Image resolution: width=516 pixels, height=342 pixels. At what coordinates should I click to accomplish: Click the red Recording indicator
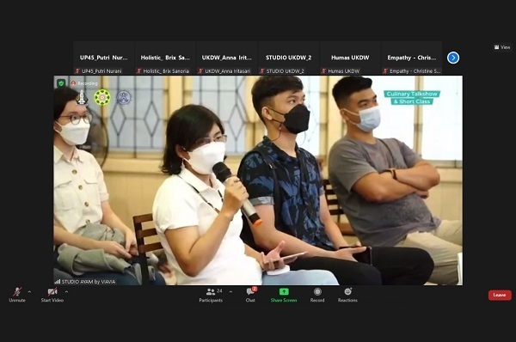tap(84, 83)
